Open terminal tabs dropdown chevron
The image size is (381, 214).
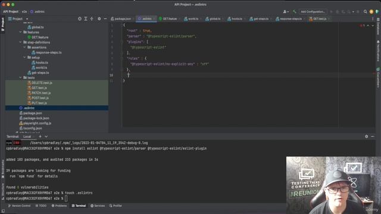[46, 137]
